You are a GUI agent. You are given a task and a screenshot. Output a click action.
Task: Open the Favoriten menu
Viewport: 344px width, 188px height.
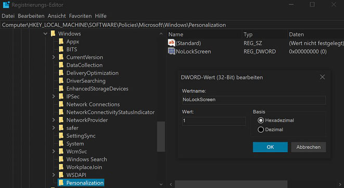click(x=80, y=16)
